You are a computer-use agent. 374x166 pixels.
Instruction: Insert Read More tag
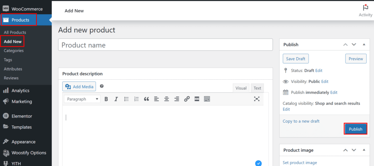click(197, 99)
